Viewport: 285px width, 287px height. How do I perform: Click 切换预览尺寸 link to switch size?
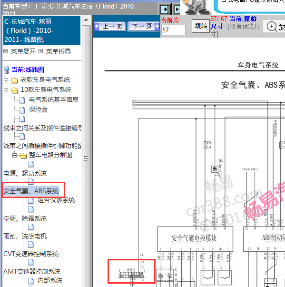[244, 27]
